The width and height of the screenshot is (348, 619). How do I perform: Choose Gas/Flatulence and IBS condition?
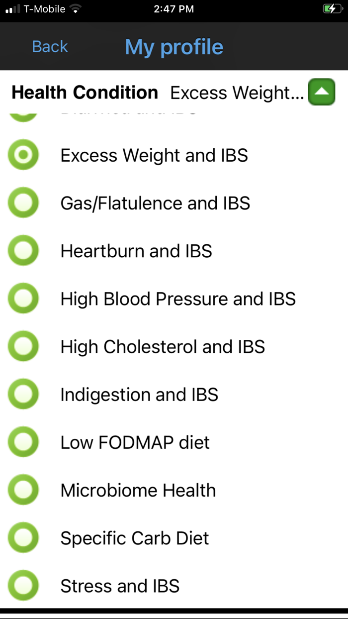tap(23, 203)
